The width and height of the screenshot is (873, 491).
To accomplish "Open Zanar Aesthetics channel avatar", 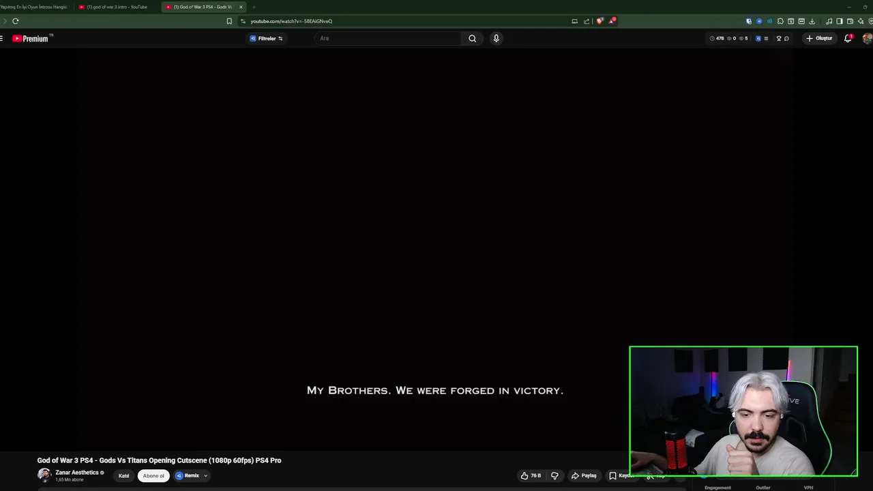I will 44,475.
